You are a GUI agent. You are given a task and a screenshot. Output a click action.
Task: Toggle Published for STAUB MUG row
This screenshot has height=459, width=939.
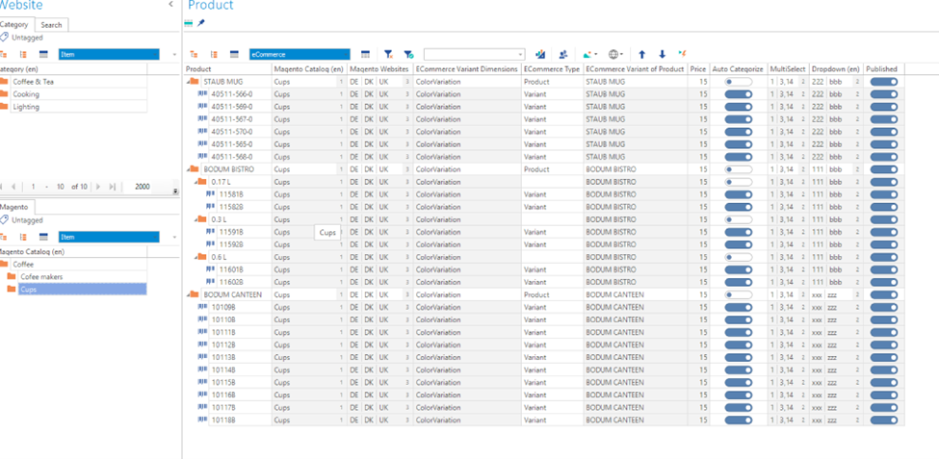[884, 82]
